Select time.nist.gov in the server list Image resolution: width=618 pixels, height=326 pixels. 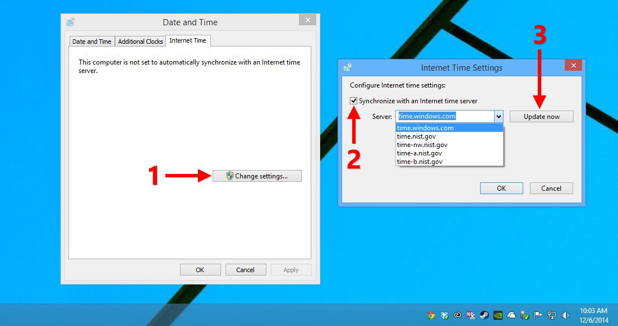(x=449, y=136)
